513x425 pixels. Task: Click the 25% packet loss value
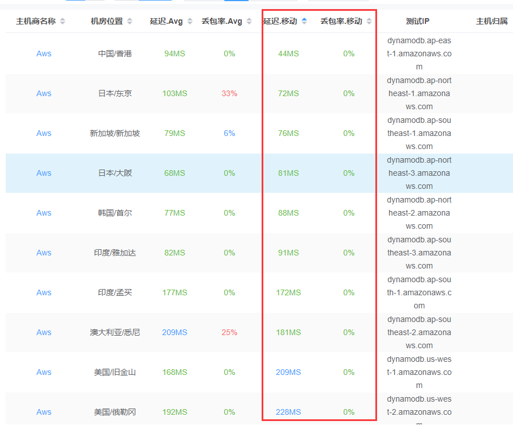point(229,332)
